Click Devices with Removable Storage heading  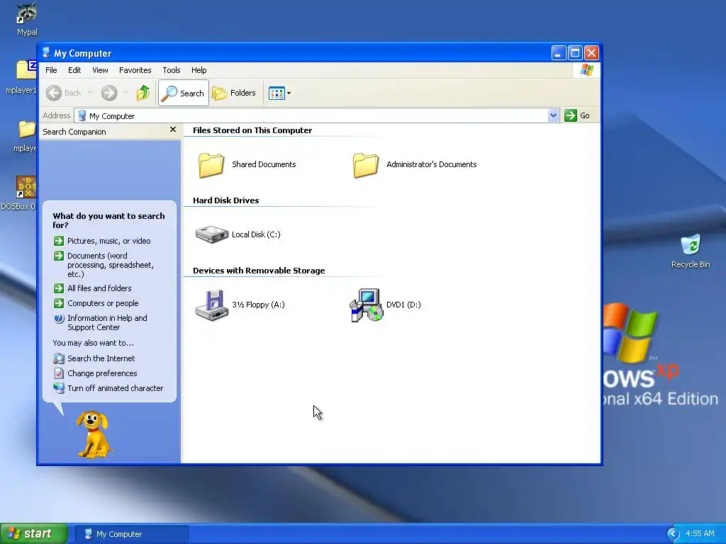259,271
